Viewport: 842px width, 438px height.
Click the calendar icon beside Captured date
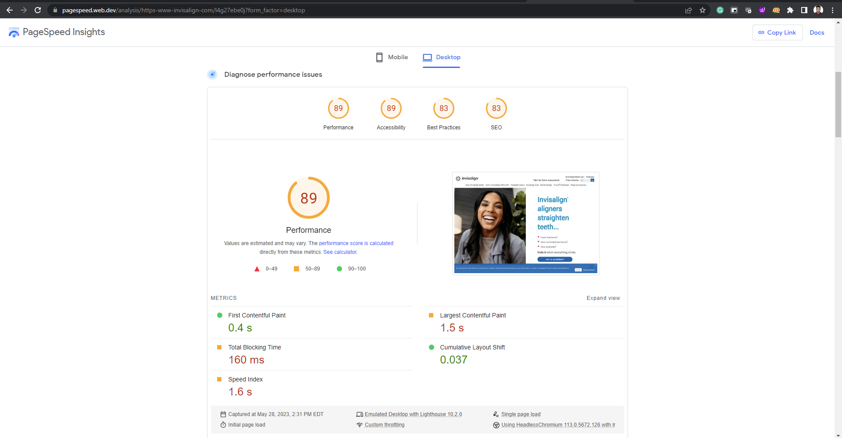point(223,414)
